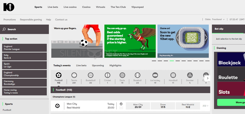This screenshot has height=114, width=245.
Task: Open Germany Bundesliga in Top action
Action: coord(24,83)
